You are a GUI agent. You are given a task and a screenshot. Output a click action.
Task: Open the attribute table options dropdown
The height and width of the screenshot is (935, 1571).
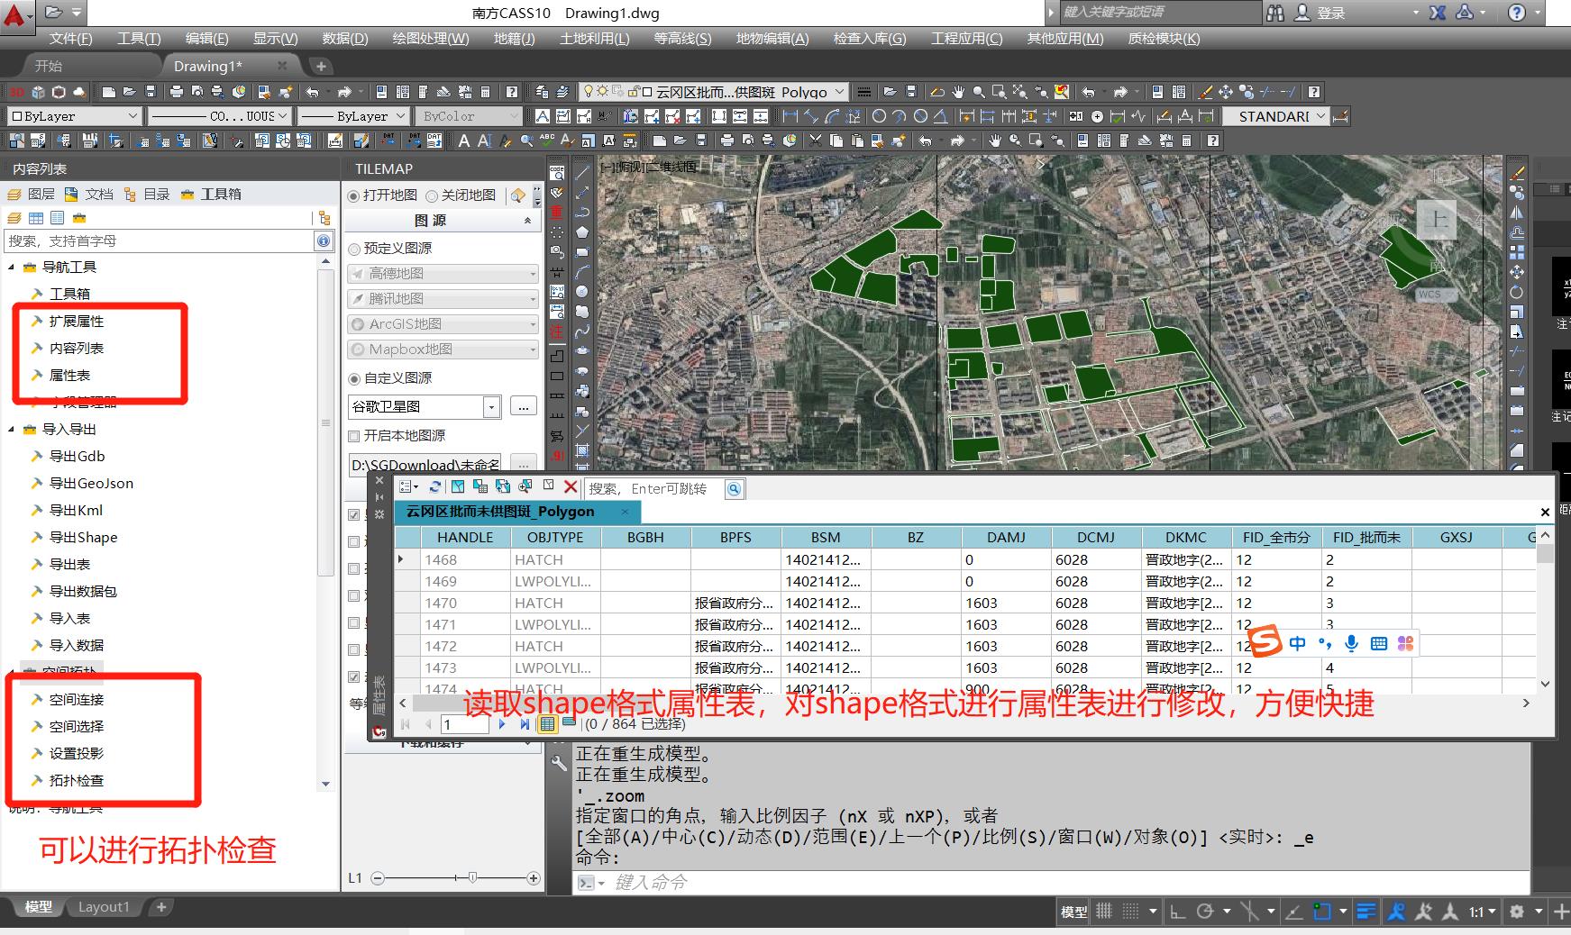pos(408,487)
